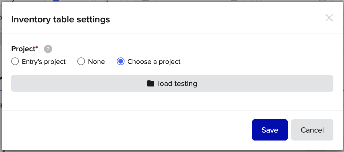Click the selected Choose a project radio
Viewport: 344px width, 152px height.
point(121,62)
